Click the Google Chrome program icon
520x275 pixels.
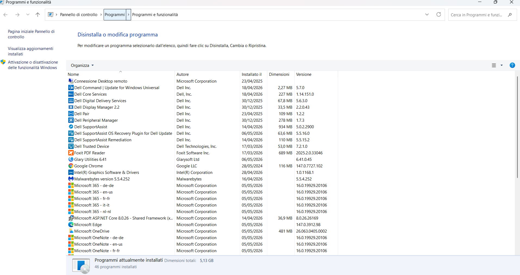pyautogui.click(x=71, y=166)
